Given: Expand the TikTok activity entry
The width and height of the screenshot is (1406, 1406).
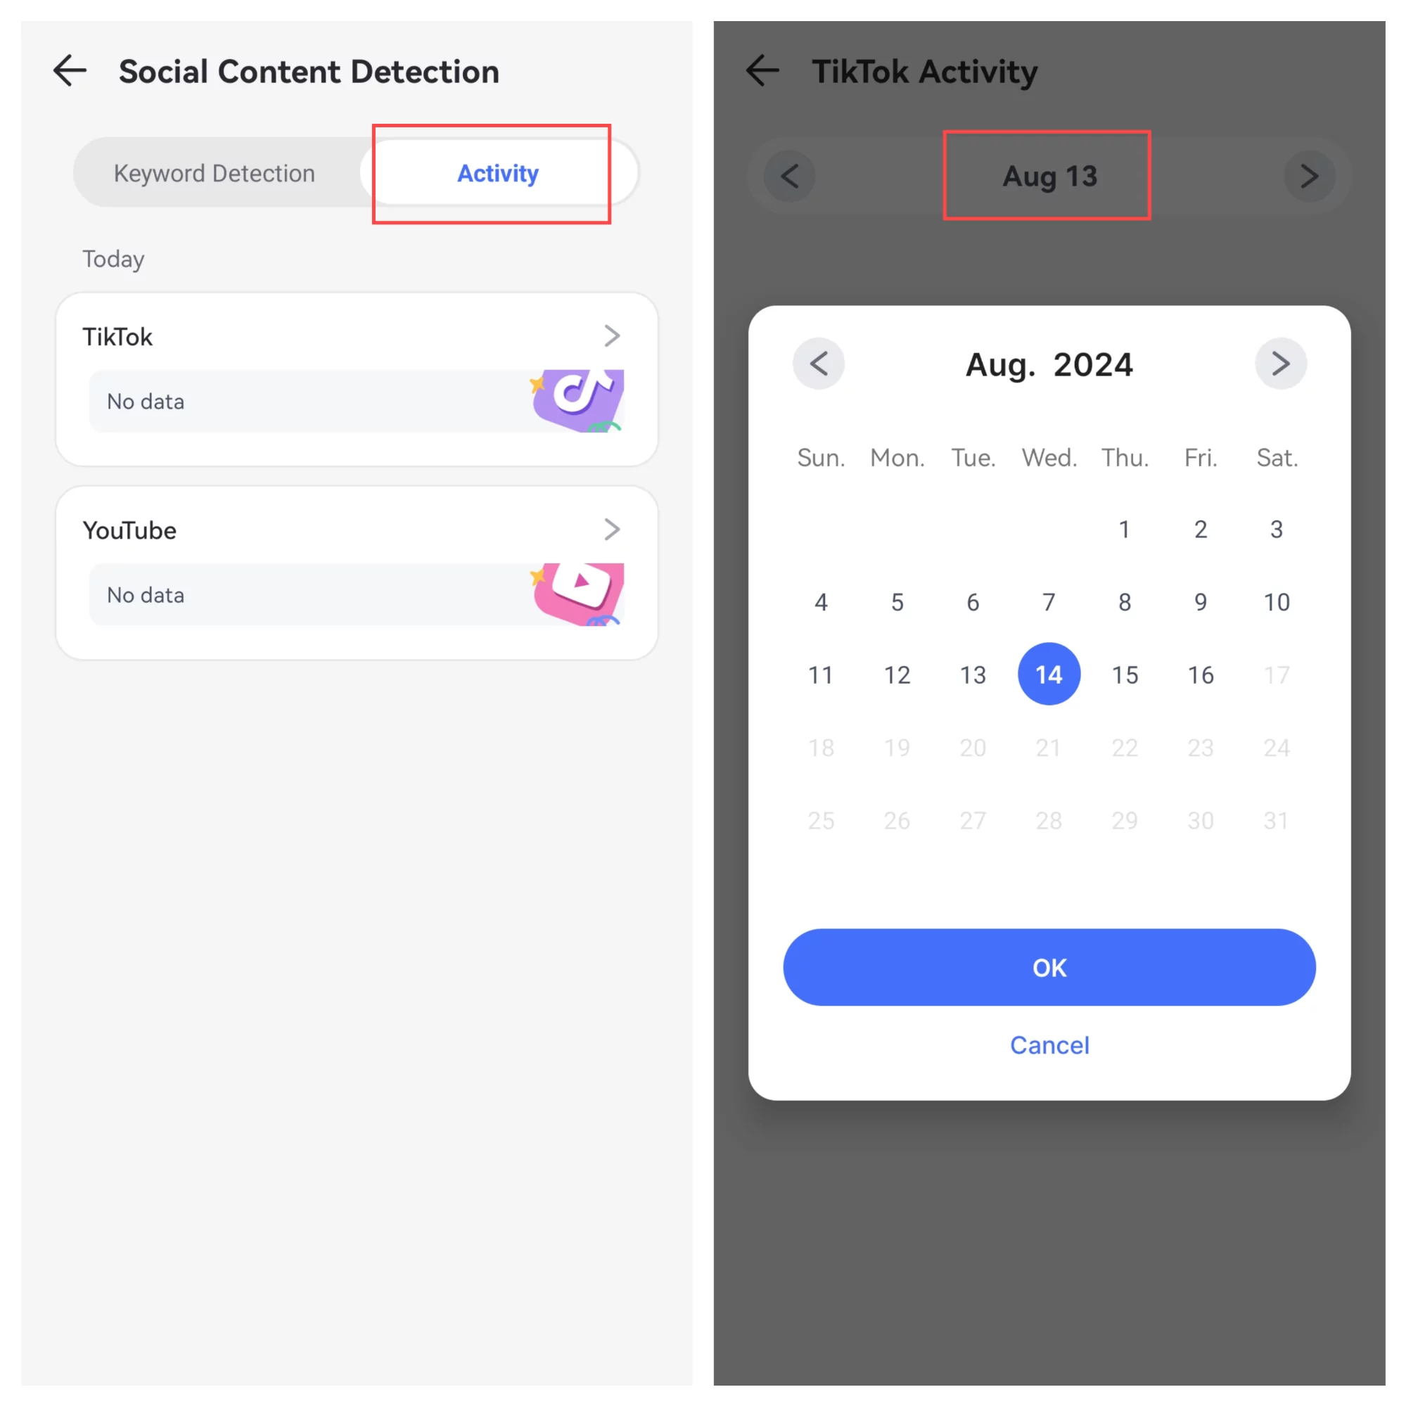Looking at the screenshot, I should pyautogui.click(x=614, y=336).
